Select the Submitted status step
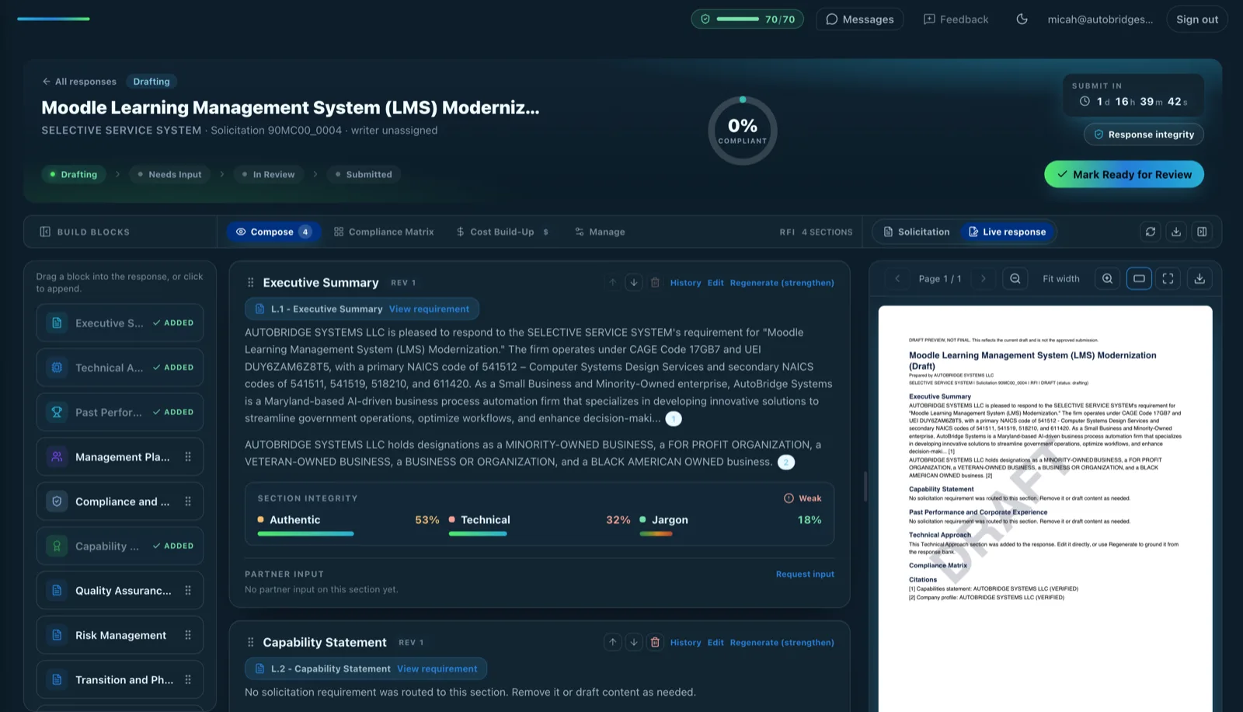Viewport: 1243px width, 712px height. point(364,174)
